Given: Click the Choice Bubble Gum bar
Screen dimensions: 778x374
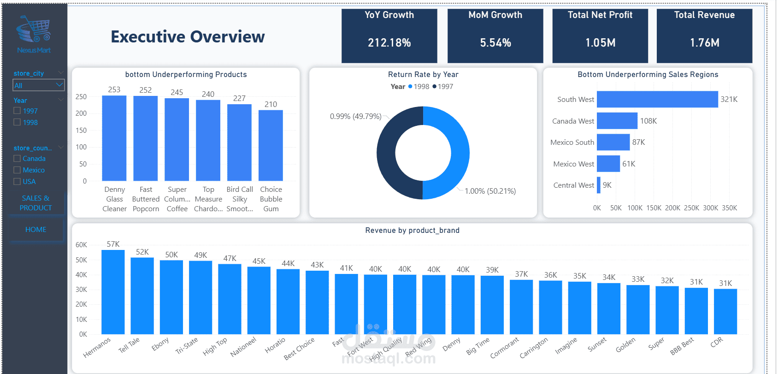Looking at the screenshot, I should tap(271, 145).
